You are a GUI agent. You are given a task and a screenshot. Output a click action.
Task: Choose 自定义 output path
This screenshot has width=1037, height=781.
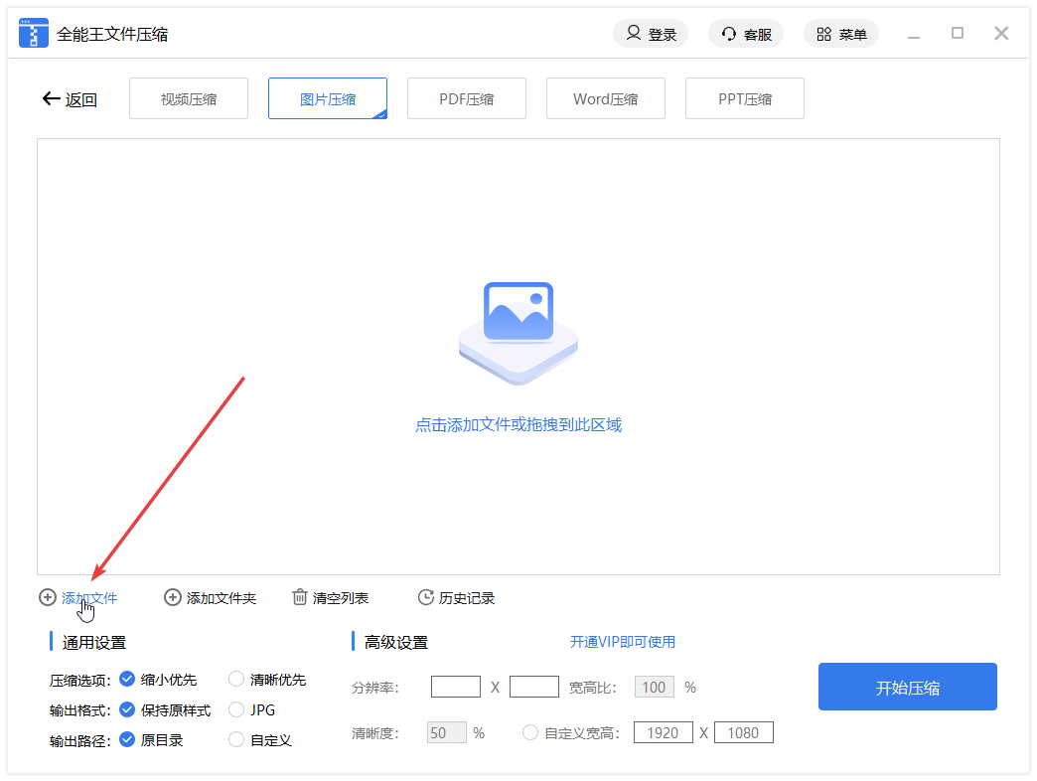pyautogui.click(x=236, y=740)
